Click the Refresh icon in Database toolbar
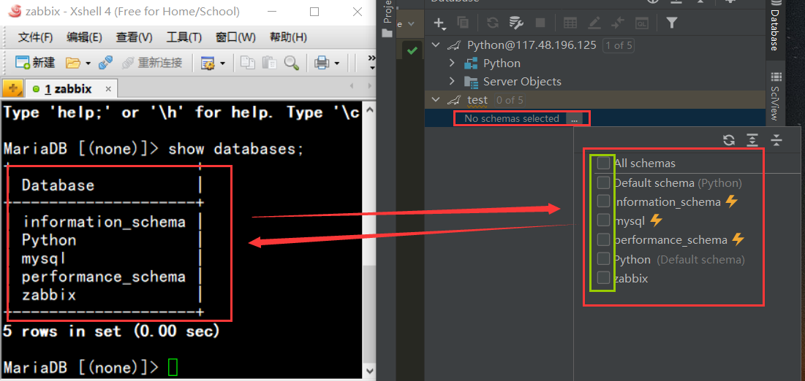This screenshot has height=381, width=805. tap(492, 23)
